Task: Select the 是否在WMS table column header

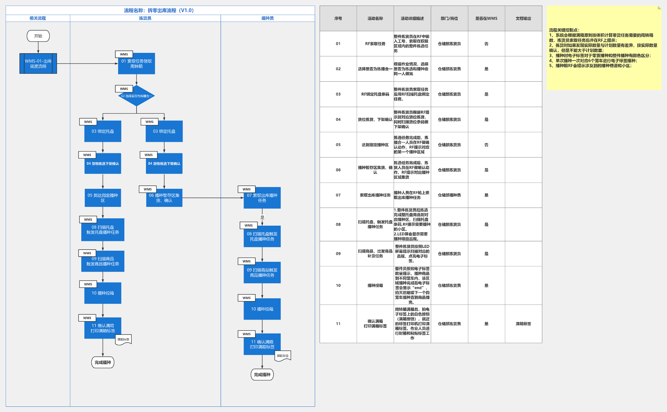Action: click(x=486, y=18)
